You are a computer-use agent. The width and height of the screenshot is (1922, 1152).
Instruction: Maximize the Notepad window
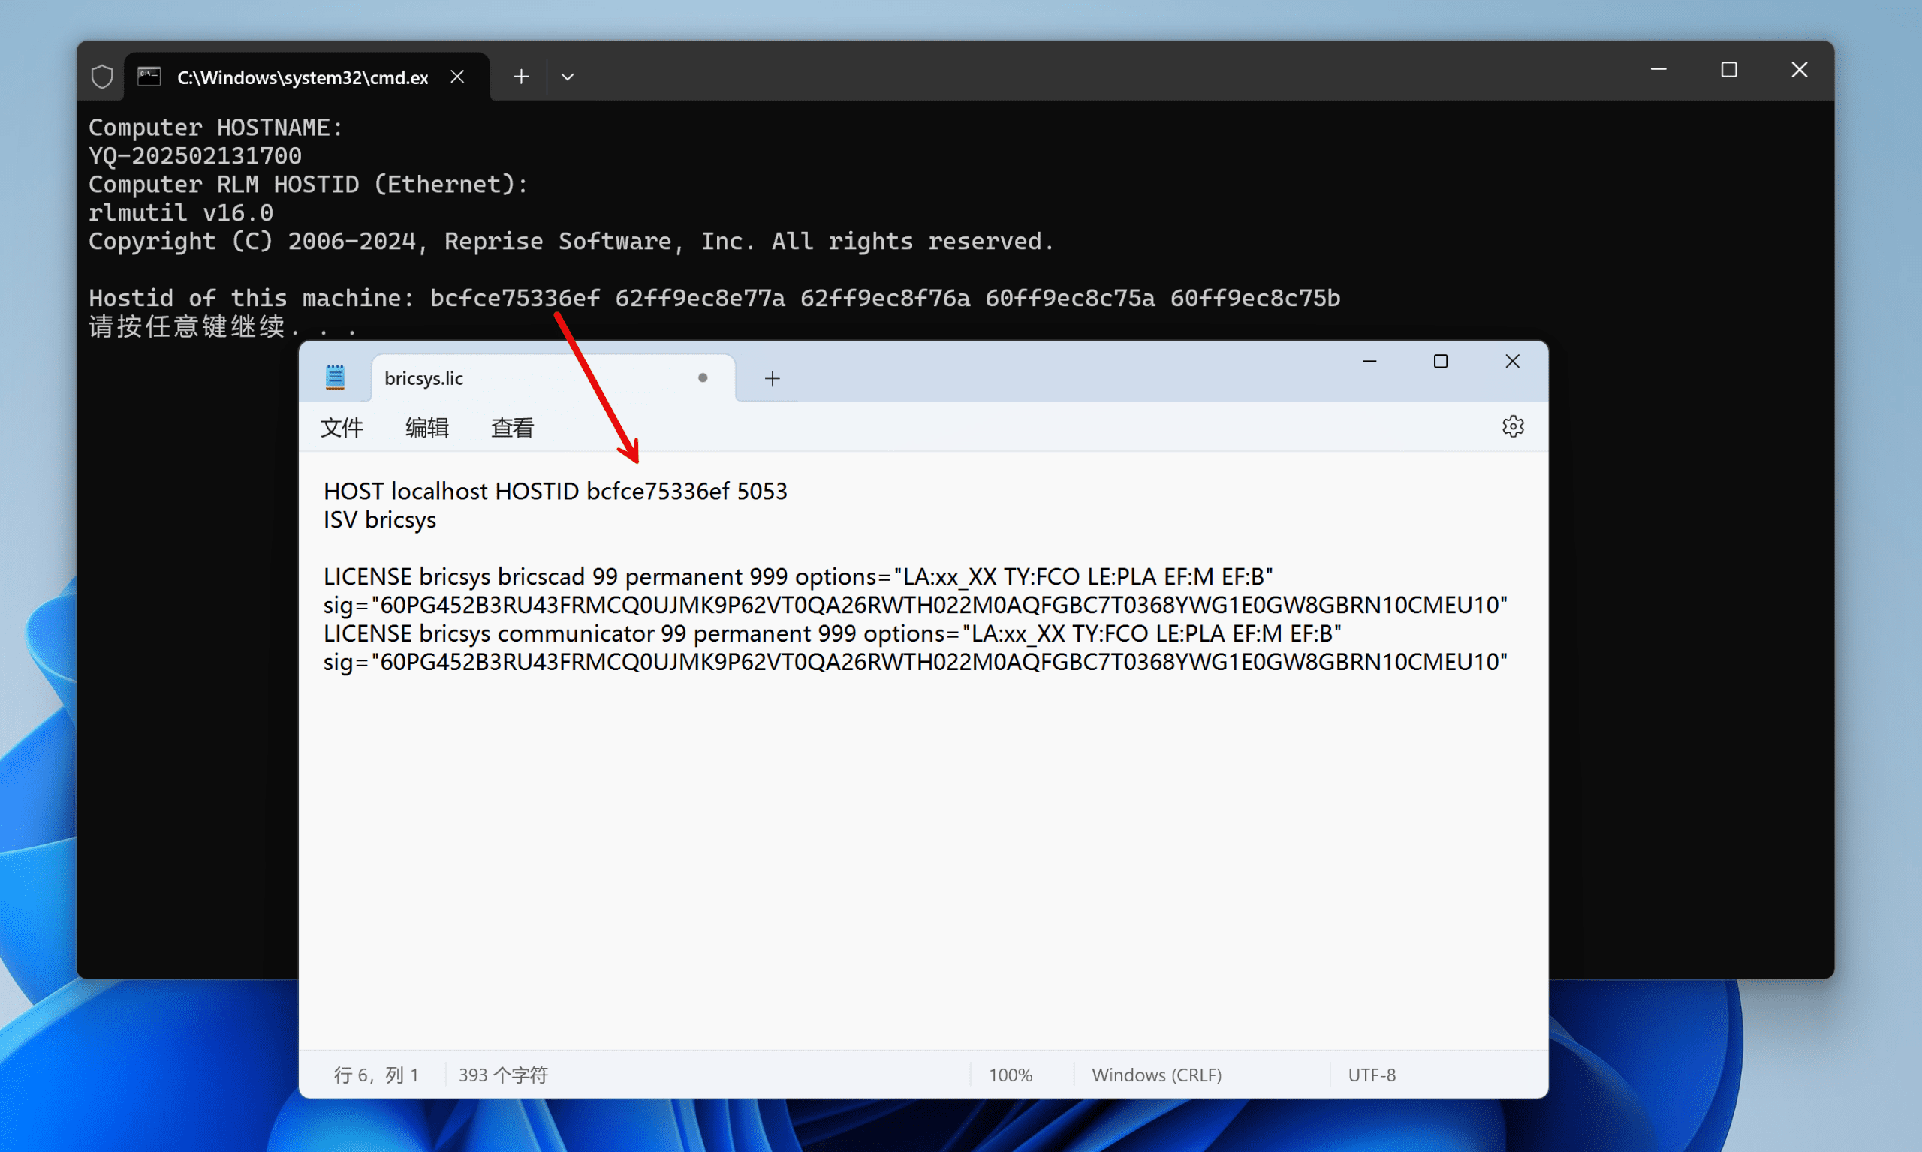coord(1440,362)
